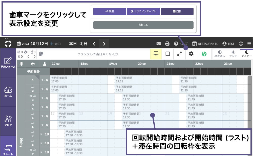Jump to 明日

[83, 44]
